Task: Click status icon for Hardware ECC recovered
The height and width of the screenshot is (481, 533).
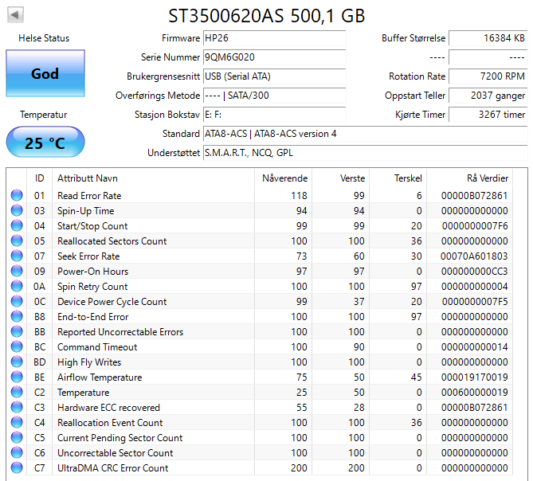Action: (x=17, y=408)
